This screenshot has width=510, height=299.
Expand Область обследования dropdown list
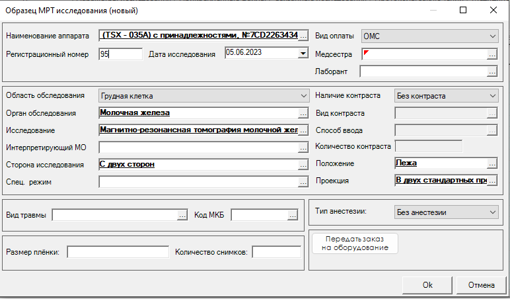point(303,96)
